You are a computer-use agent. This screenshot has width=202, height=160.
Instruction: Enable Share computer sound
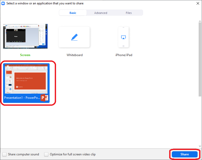pyautogui.click(x=5, y=154)
